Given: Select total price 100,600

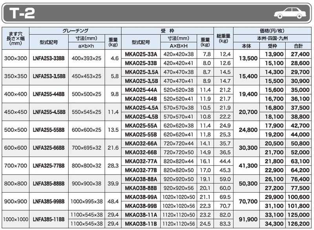Looking at the screenshot, I should pyautogui.click(x=299, y=197).
